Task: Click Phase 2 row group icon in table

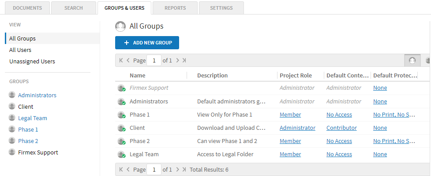Action: pos(121,141)
